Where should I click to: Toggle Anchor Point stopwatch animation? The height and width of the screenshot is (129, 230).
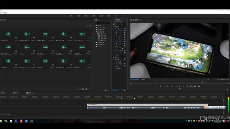116,42
